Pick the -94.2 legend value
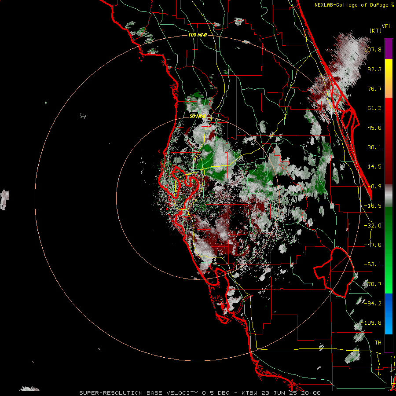This screenshot has width=396, height=396. coord(373,304)
